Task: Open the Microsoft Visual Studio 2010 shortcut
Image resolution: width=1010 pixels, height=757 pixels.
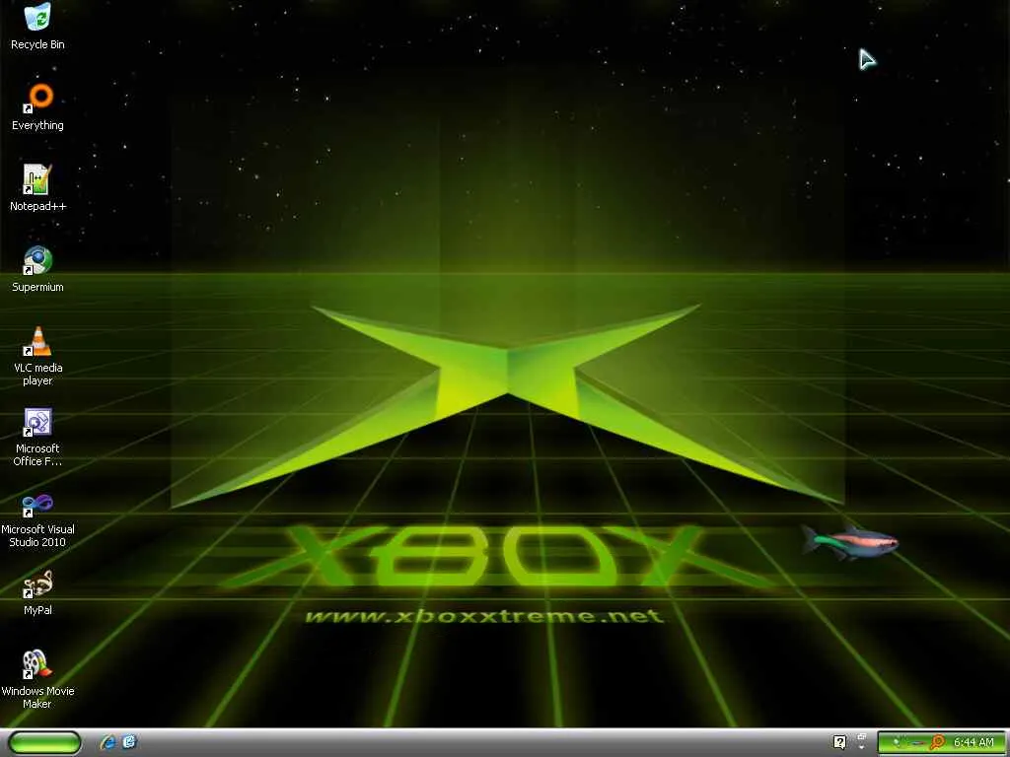Action: tap(37, 518)
